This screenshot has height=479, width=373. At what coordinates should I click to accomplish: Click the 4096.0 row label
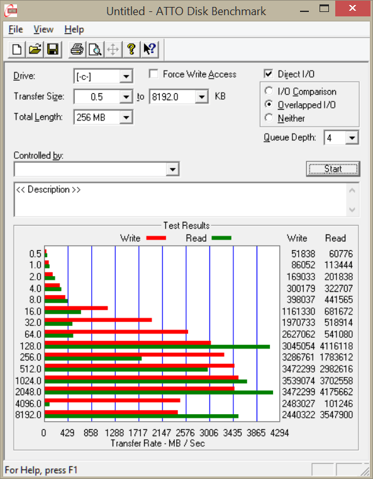pos(28,403)
